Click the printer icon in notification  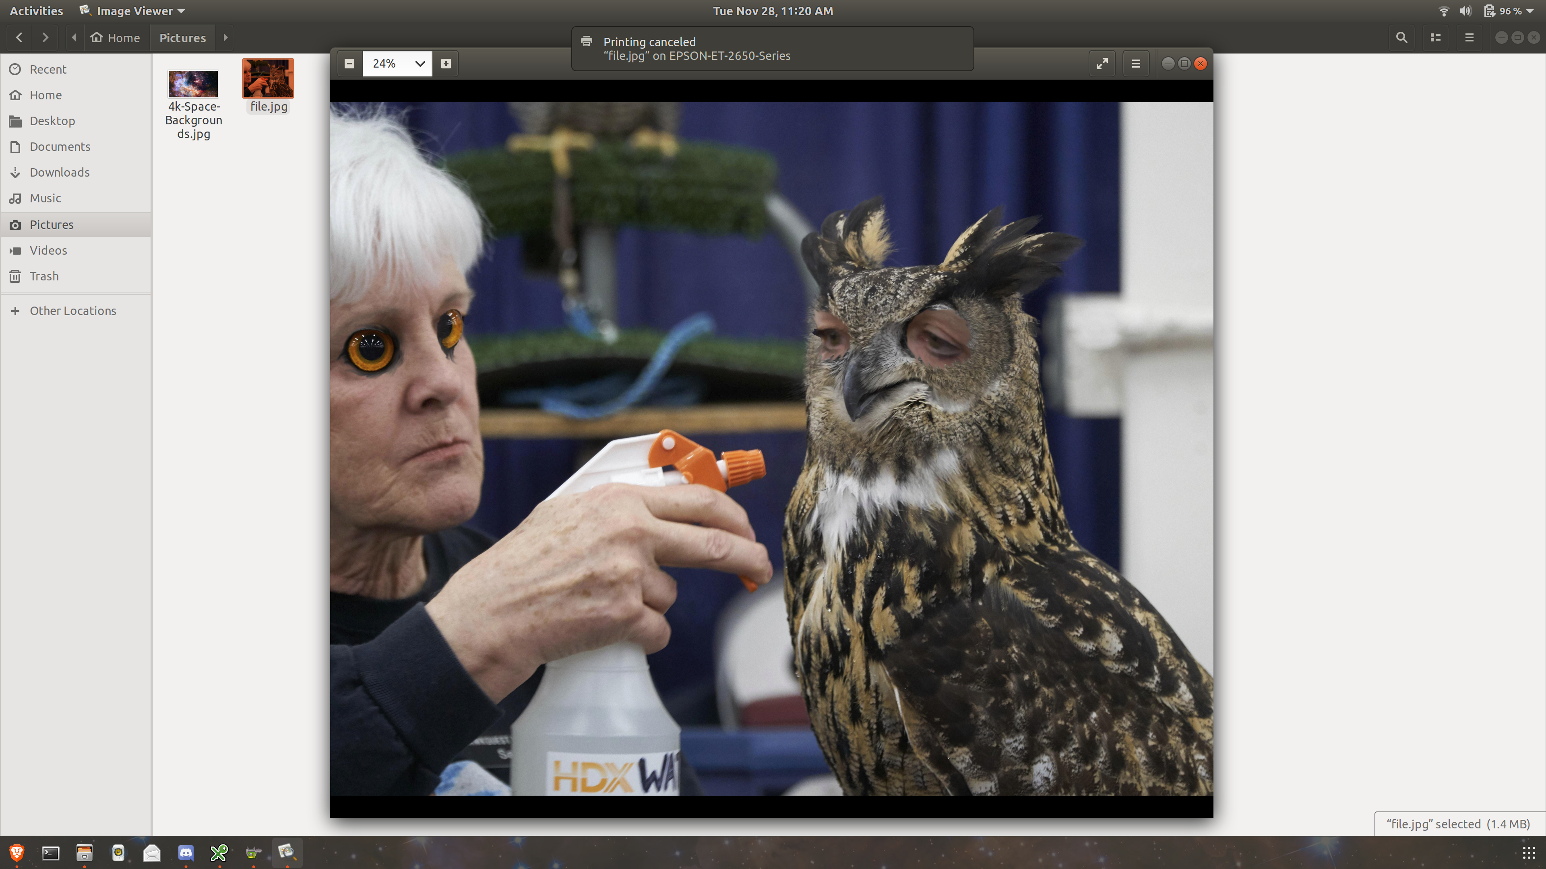click(x=586, y=41)
